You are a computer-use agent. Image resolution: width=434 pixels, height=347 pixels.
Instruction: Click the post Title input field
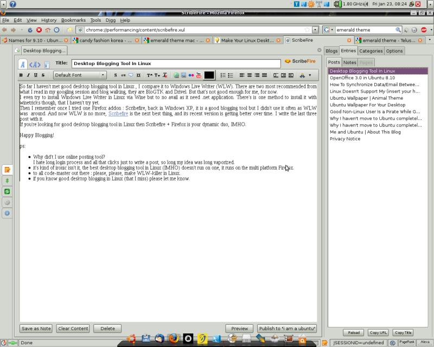click(x=176, y=63)
